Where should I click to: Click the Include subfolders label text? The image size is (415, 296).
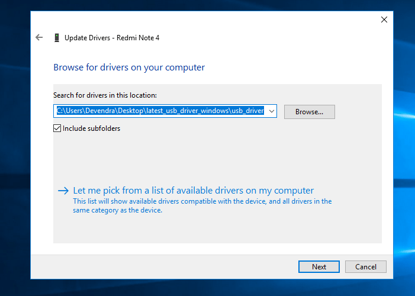click(x=91, y=128)
